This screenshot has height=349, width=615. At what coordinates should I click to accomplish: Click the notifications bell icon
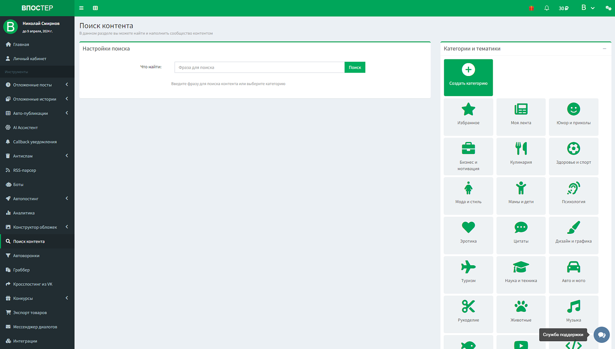(x=547, y=8)
